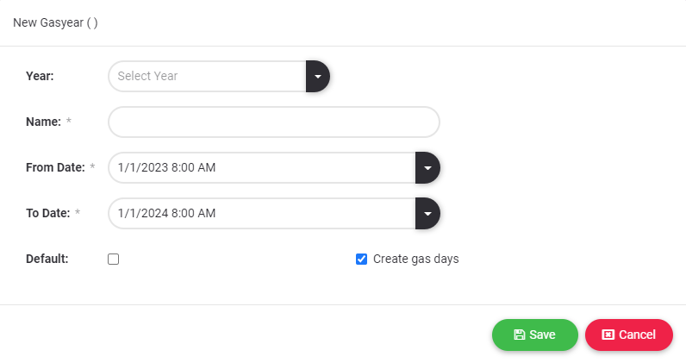The width and height of the screenshot is (686, 363).
Task: Click the Select Year combo box field
Action: tap(207, 76)
